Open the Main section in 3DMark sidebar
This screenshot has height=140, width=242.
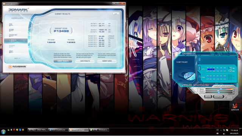[x=11, y=24]
